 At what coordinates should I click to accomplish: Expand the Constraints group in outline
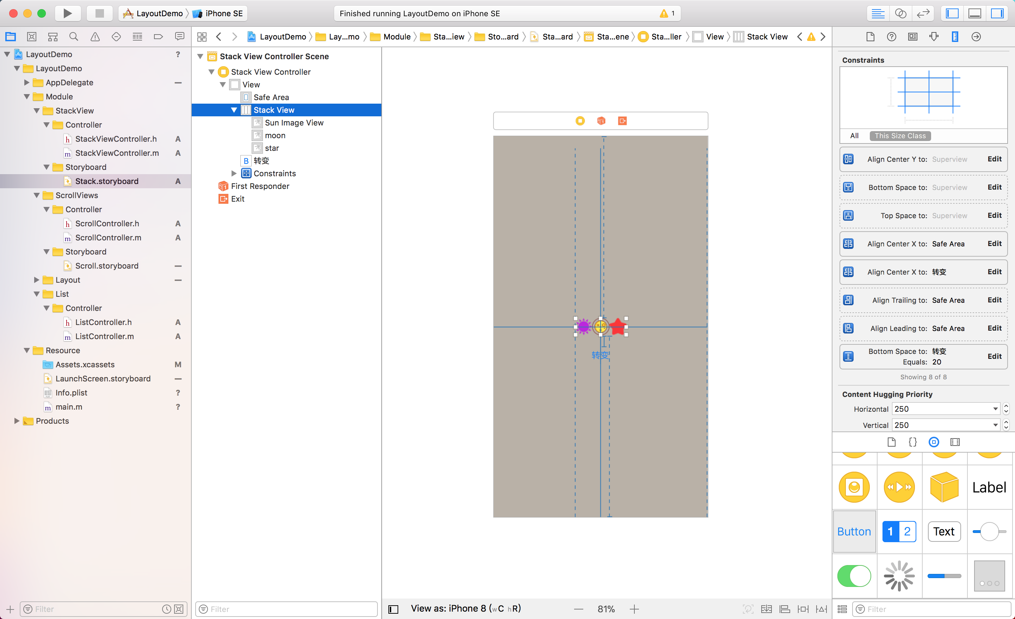(x=234, y=173)
